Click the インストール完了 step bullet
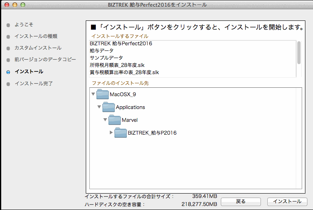Image resolution: width=313 pixels, height=210 pixels. (x=8, y=84)
